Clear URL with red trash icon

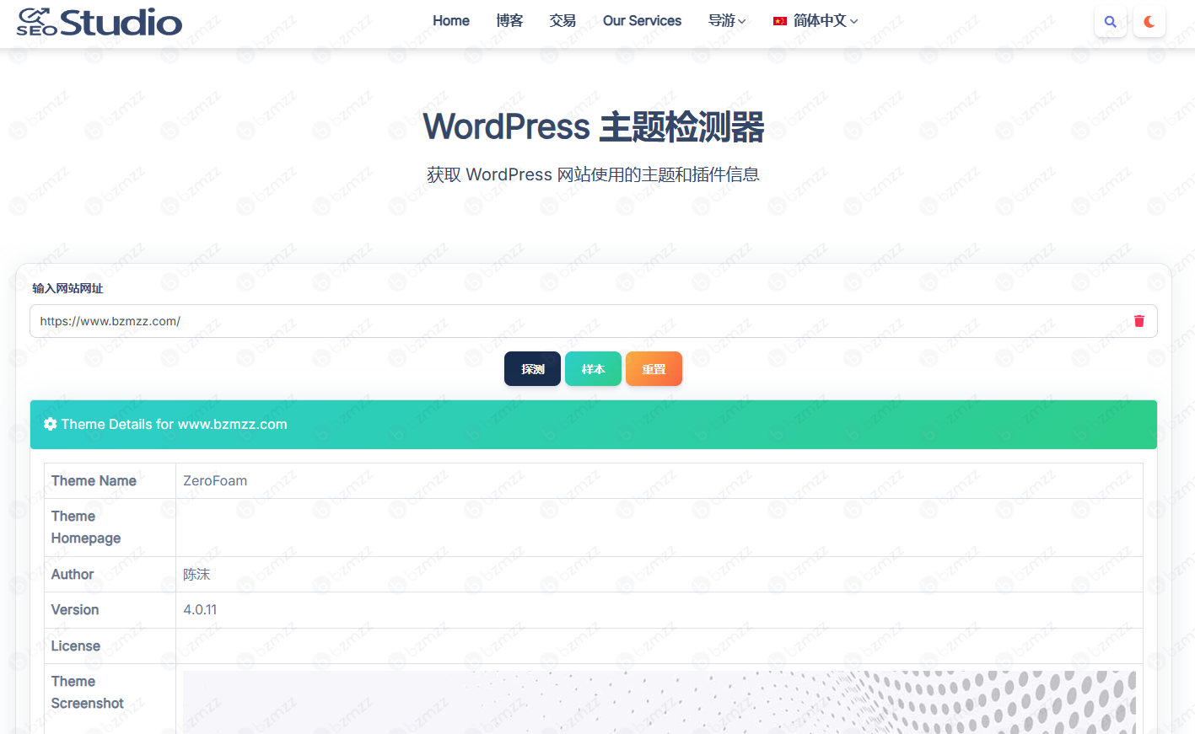1139,321
